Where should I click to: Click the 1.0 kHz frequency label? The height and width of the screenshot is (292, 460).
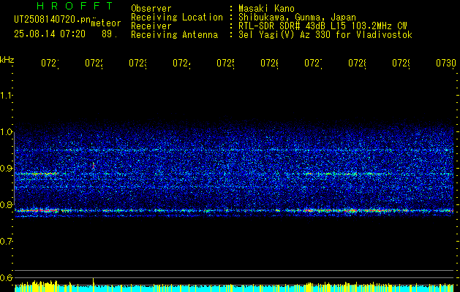coord(7,132)
